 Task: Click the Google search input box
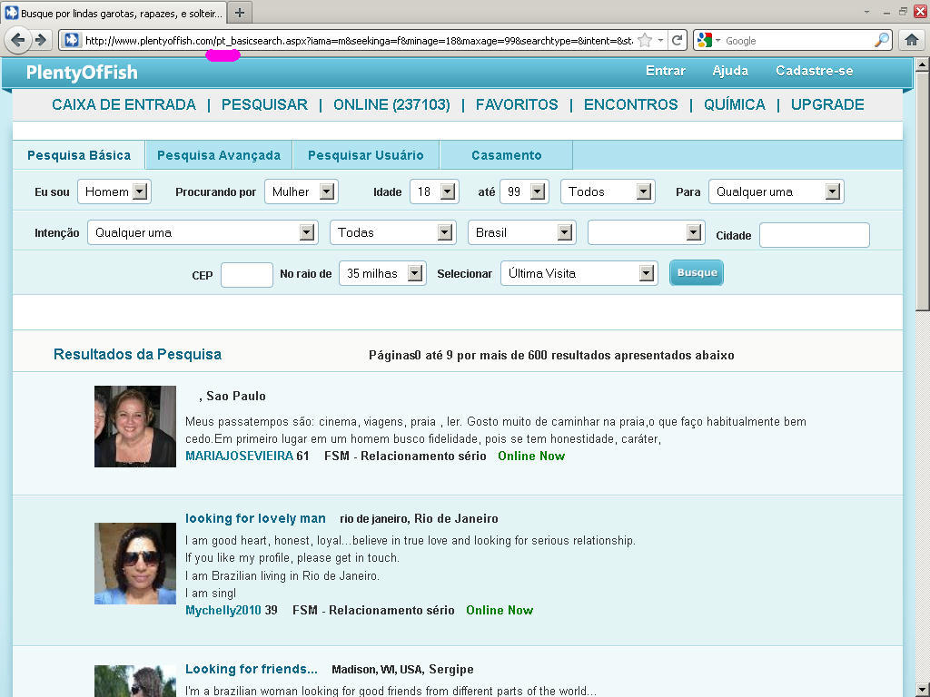coord(797,40)
